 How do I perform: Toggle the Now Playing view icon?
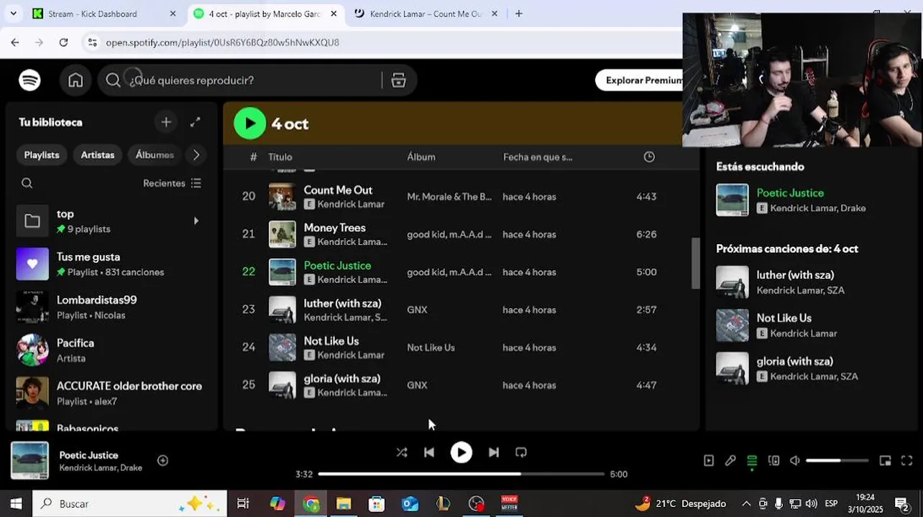click(709, 461)
